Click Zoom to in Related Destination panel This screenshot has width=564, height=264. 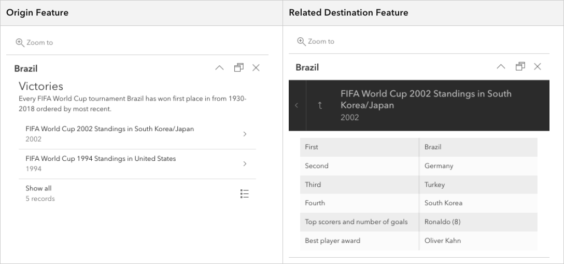[315, 41]
